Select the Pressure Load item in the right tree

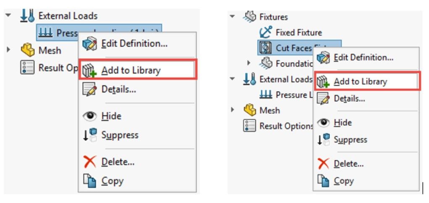[286, 95]
